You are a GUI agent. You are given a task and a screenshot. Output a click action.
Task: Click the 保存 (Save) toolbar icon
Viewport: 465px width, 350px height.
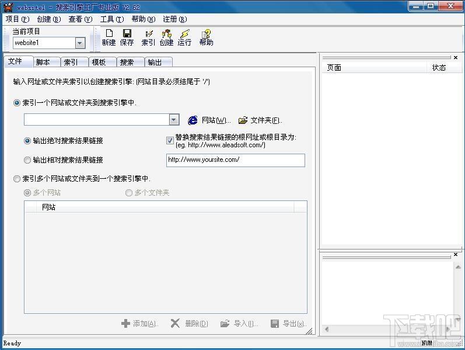click(x=127, y=37)
